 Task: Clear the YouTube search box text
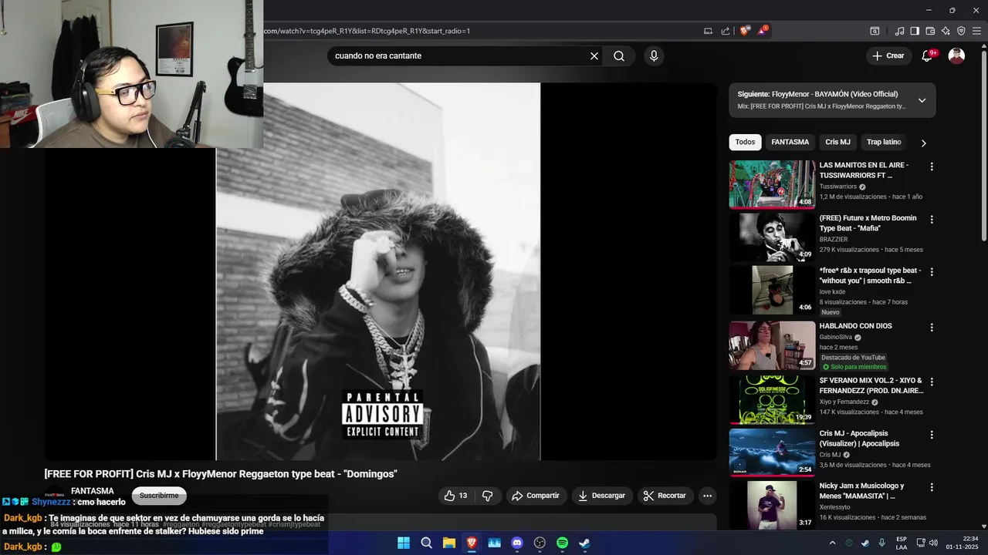click(594, 55)
